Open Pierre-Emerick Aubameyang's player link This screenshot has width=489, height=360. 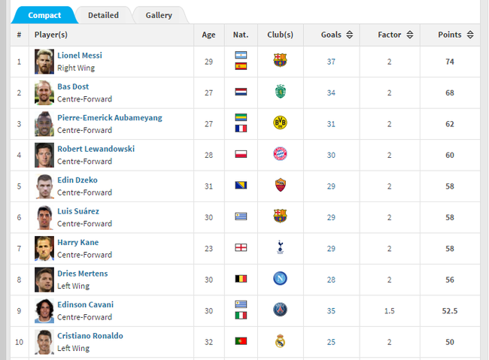110,118
